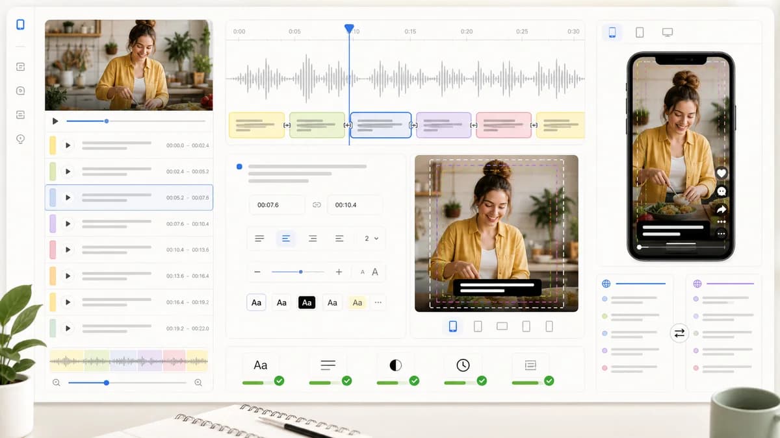Click the purple globe language icon
Viewport: 780px width, 438px height.
[697, 284]
